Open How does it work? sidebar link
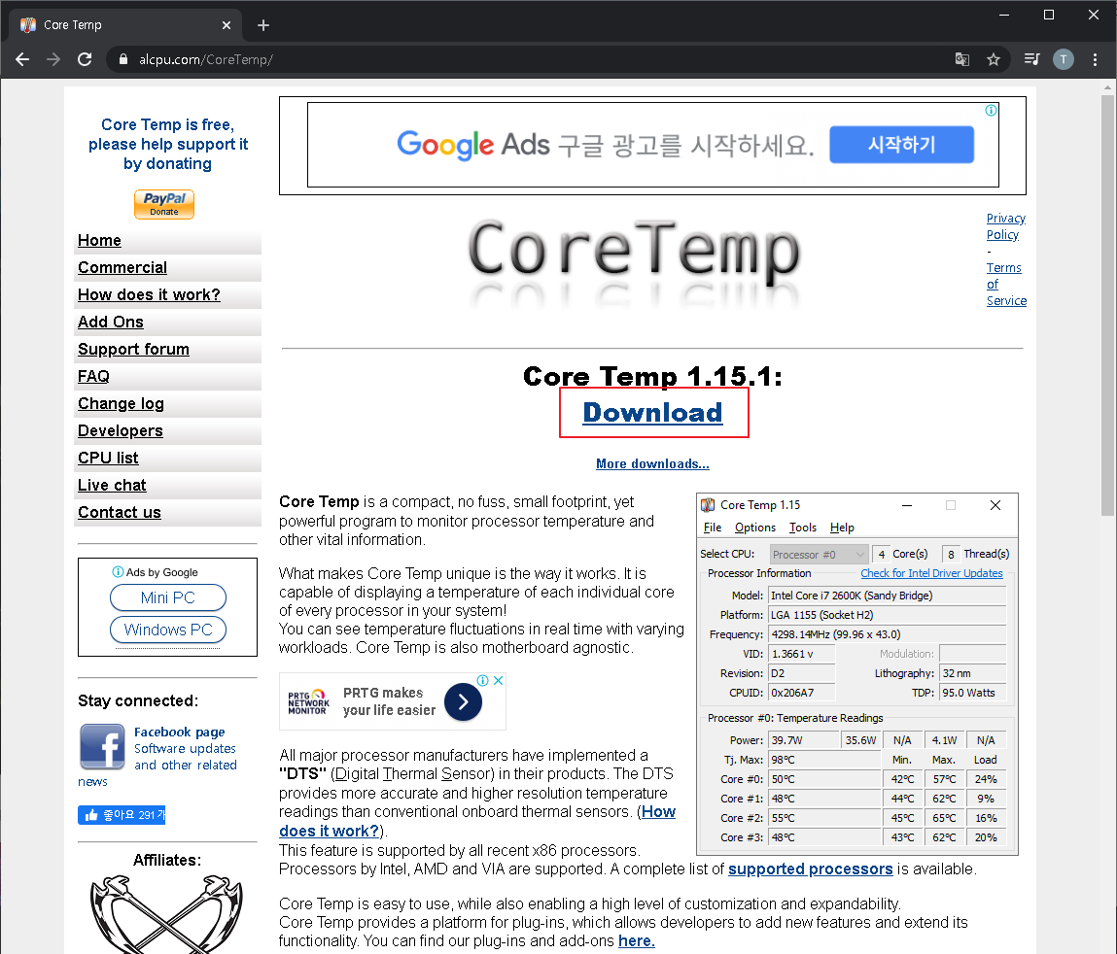The height and width of the screenshot is (954, 1117). [149, 294]
